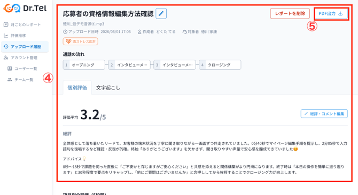Click the download arrow icon in PDF出力
This screenshot has width=358, height=195.
tap(340, 14)
